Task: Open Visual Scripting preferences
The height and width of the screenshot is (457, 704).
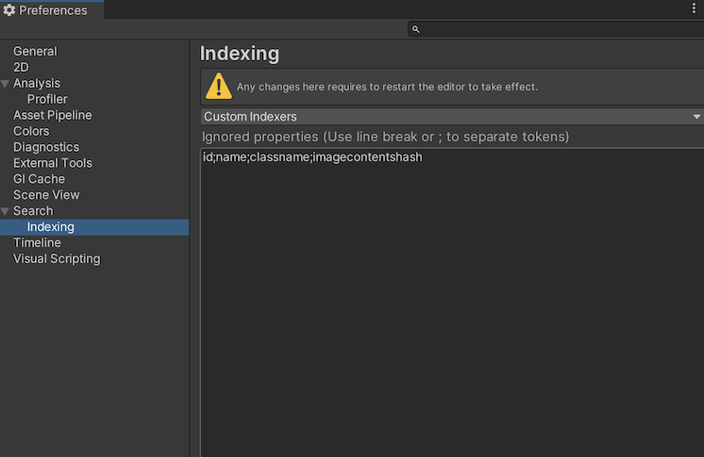Action: pyautogui.click(x=57, y=259)
